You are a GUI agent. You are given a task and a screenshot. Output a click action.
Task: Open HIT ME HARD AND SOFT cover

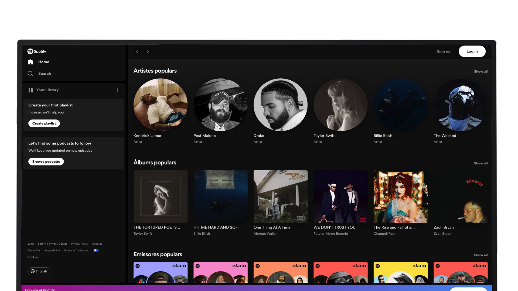click(x=220, y=196)
